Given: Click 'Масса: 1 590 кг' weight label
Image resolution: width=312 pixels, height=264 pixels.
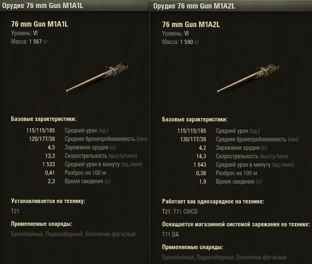Looking at the screenshot, I should click(x=180, y=41).
